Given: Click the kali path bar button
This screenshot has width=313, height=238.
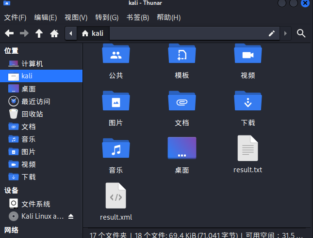Looking at the screenshot, I should (x=93, y=33).
